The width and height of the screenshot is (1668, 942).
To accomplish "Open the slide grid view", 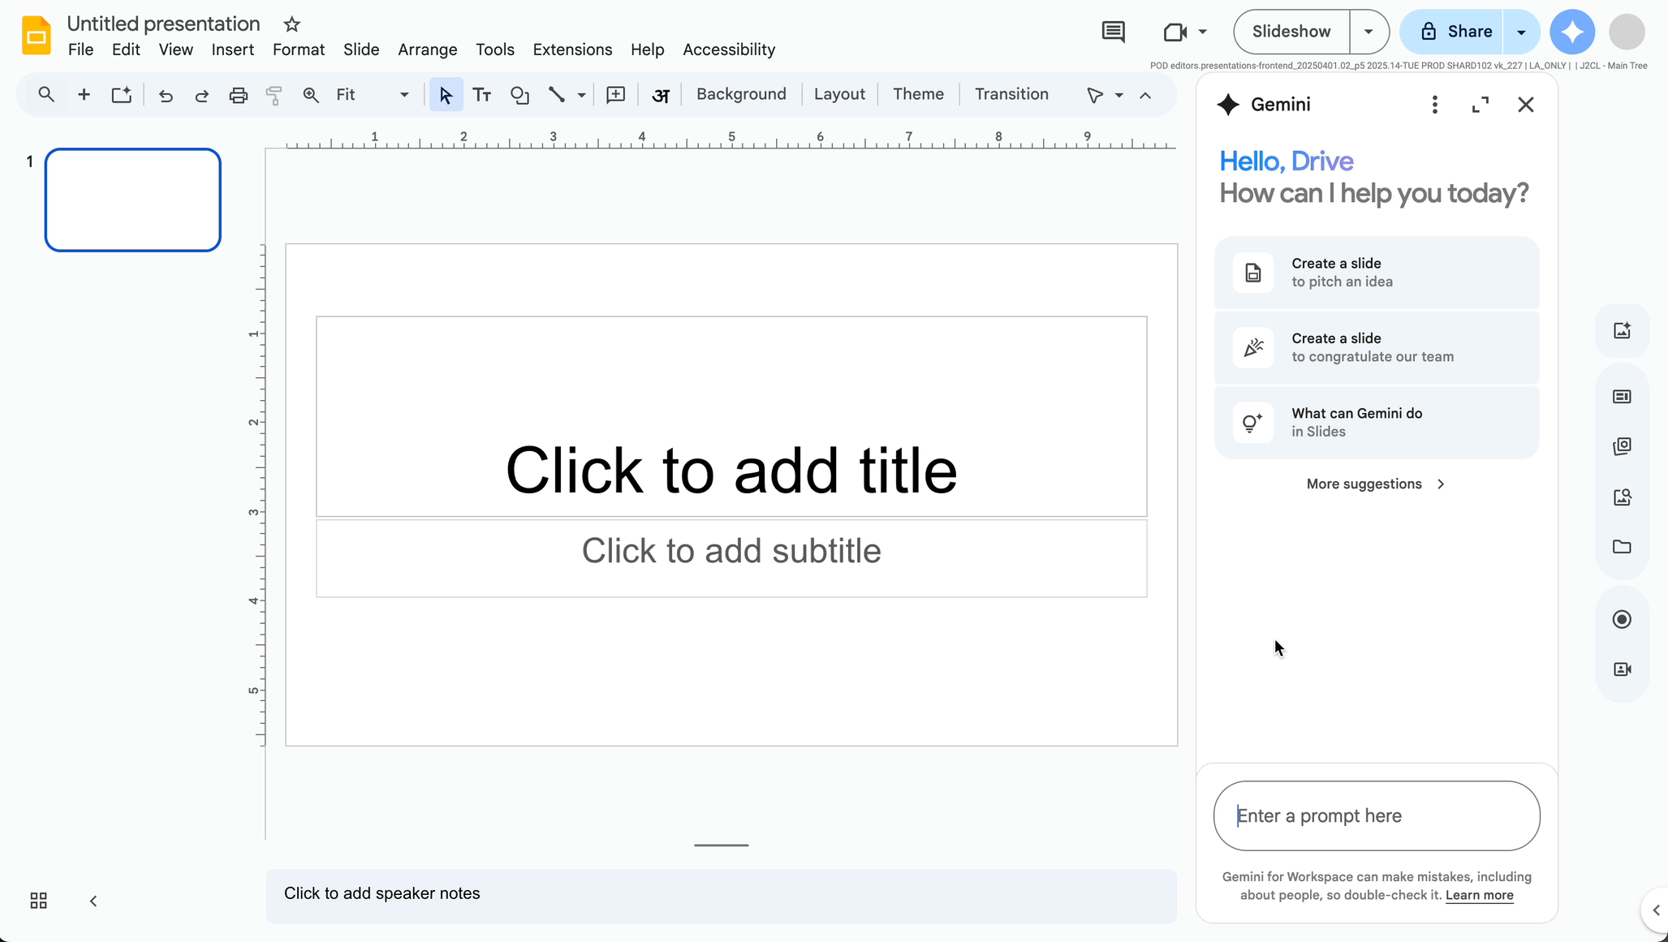I will pos(37,901).
